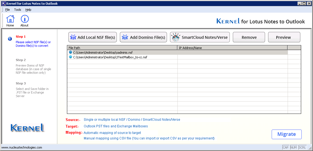Screen dimensions: 313x151
Task: Click Add Local NSF file(s) button
Action: click(x=93, y=37)
